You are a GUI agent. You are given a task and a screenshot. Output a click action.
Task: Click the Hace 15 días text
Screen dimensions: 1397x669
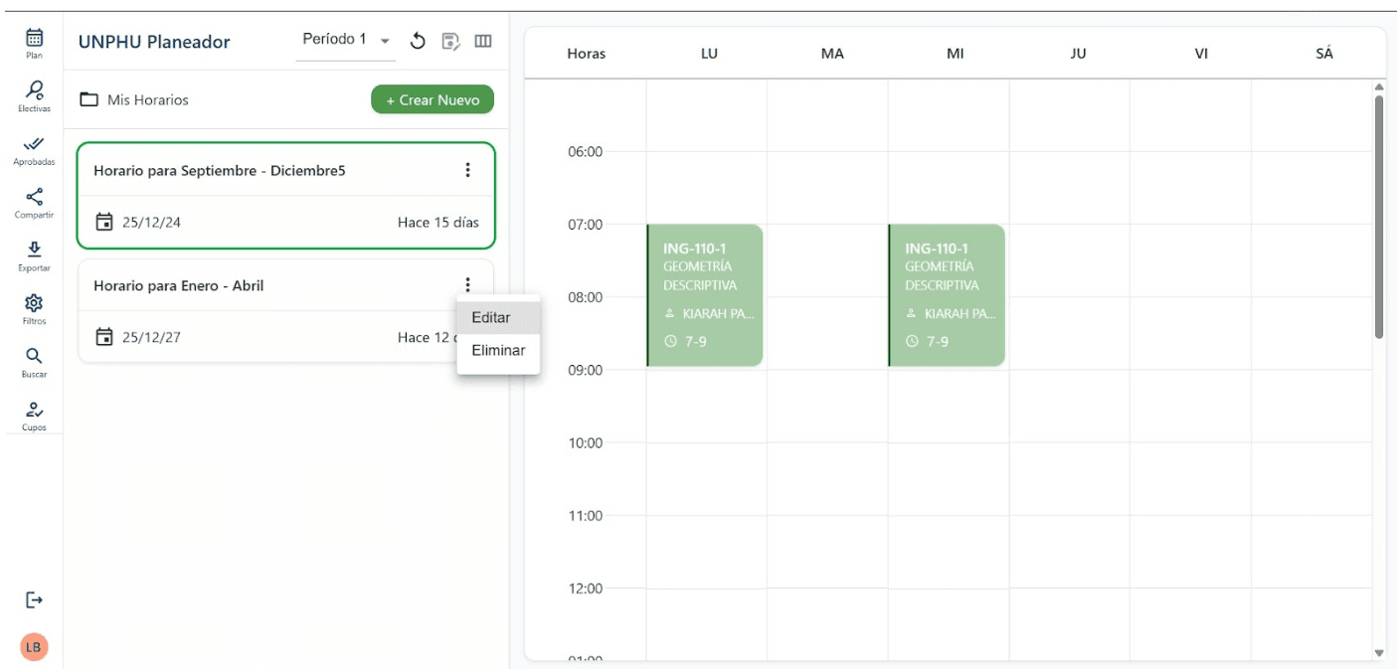coord(438,222)
